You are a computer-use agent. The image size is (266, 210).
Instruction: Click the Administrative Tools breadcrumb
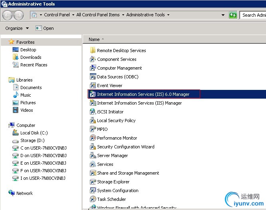click(145, 15)
